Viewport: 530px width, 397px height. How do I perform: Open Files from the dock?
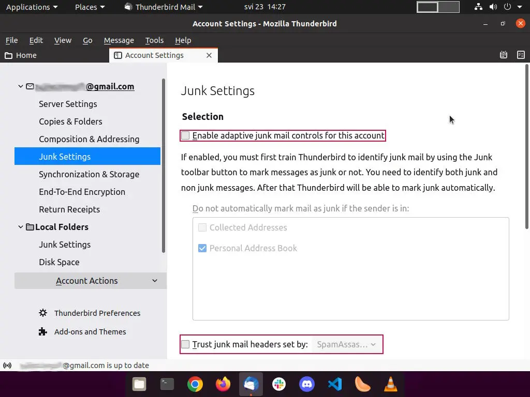coord(139,384)
